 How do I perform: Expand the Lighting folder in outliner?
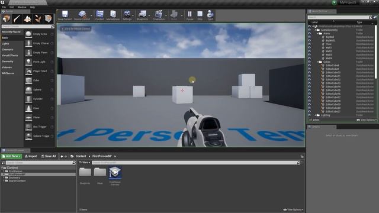(x=316, y=115)
